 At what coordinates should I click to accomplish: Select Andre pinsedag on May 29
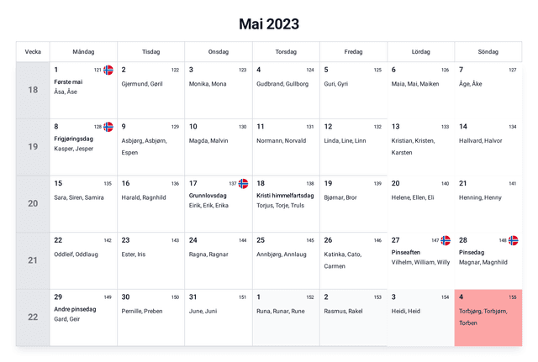pos(75,309)
